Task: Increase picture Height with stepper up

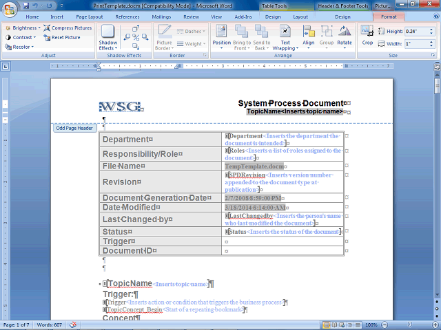Action: click(x=431, y=30)
